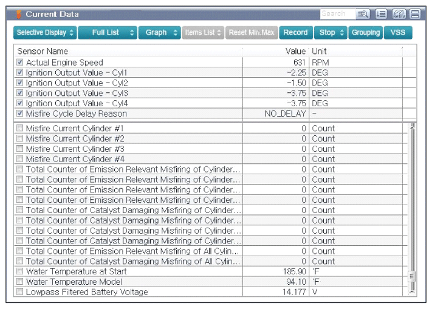Select Total Counter Emission Relevant Misfiring All Cylinders row

pyautogui.click(x=211, y=251)
